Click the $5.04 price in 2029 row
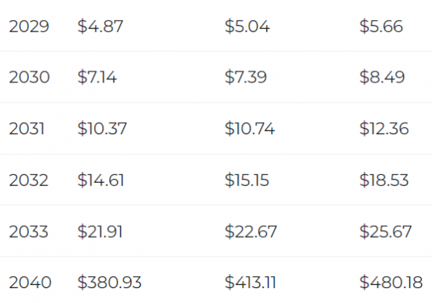The height and width of the screenshot is (303, 432). pyautogui.click(x=247, y=27)
